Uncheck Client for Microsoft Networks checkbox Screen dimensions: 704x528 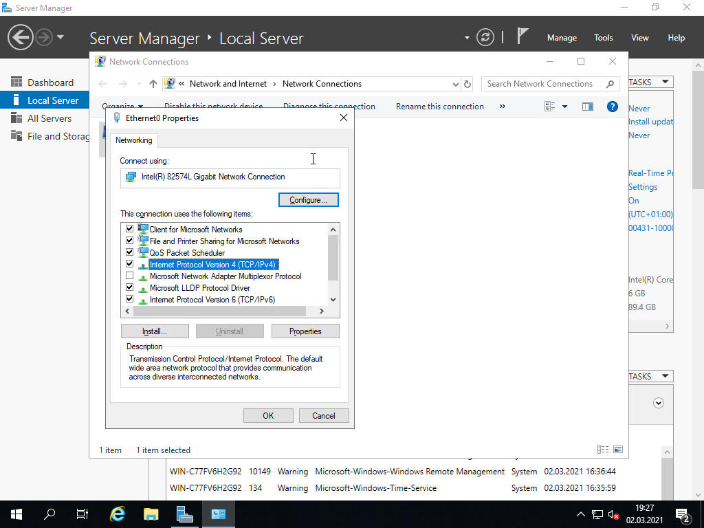(x=129, y=229)
